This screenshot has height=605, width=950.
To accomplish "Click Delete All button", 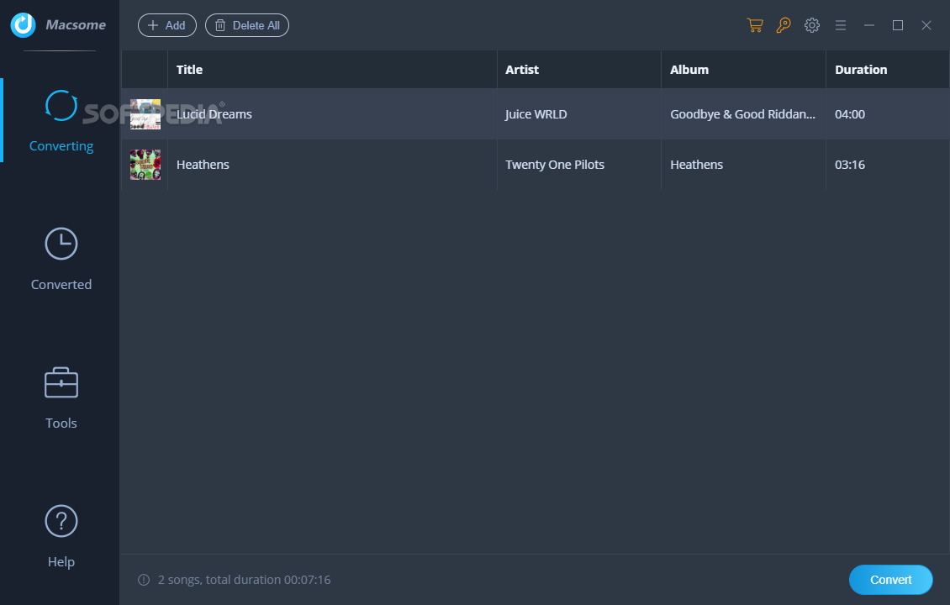I will [247, 25].
